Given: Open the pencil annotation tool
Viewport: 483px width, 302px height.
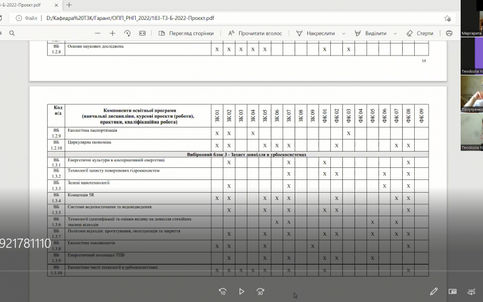Looking at the screenshot, I should (x=433, y=291).
